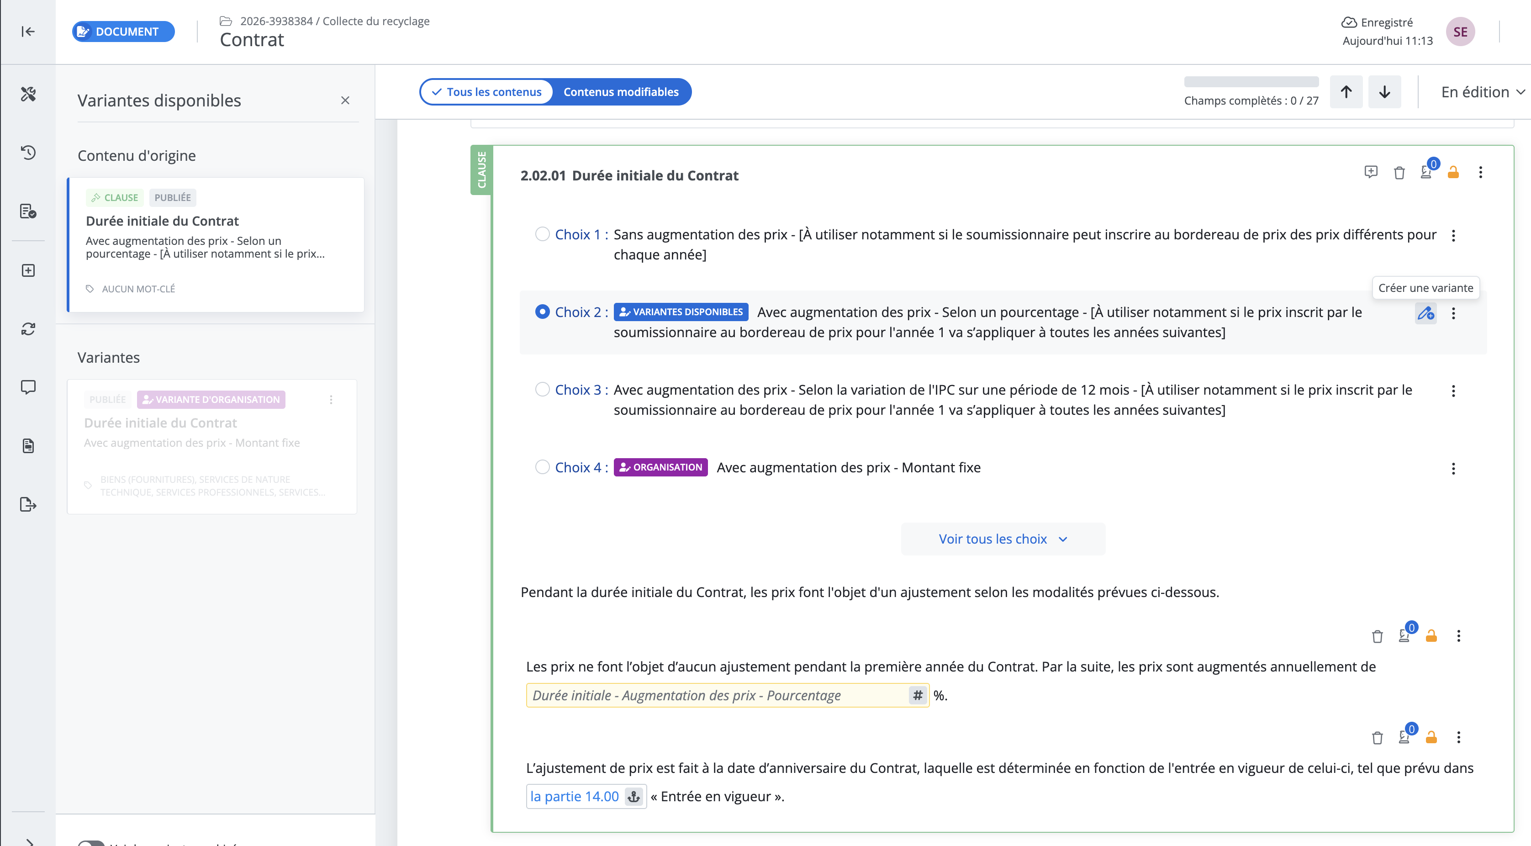Click the add content plus icon in sidebar
The height and width of the screenshot is (846, 1531).
pos(28,270)
